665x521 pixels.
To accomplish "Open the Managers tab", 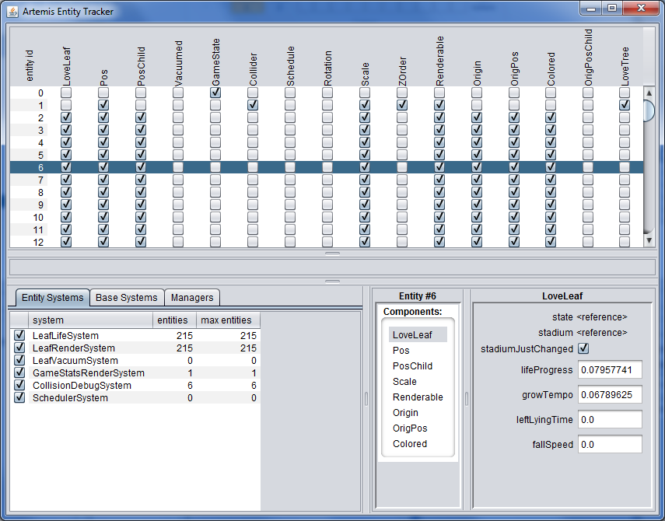I will pos(192,298).
